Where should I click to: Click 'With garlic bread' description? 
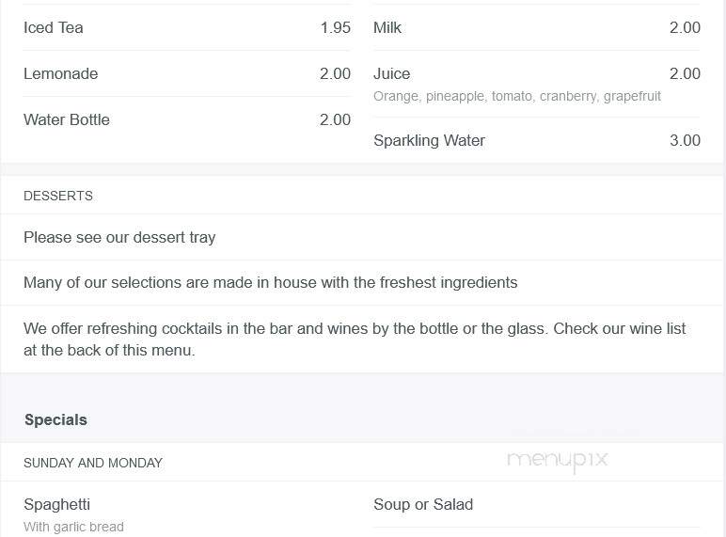[73, 527]
